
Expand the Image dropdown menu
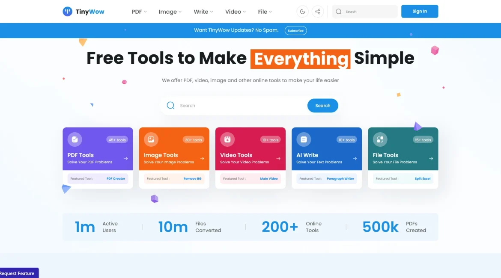pyautogui.click(x=170, y=12)
